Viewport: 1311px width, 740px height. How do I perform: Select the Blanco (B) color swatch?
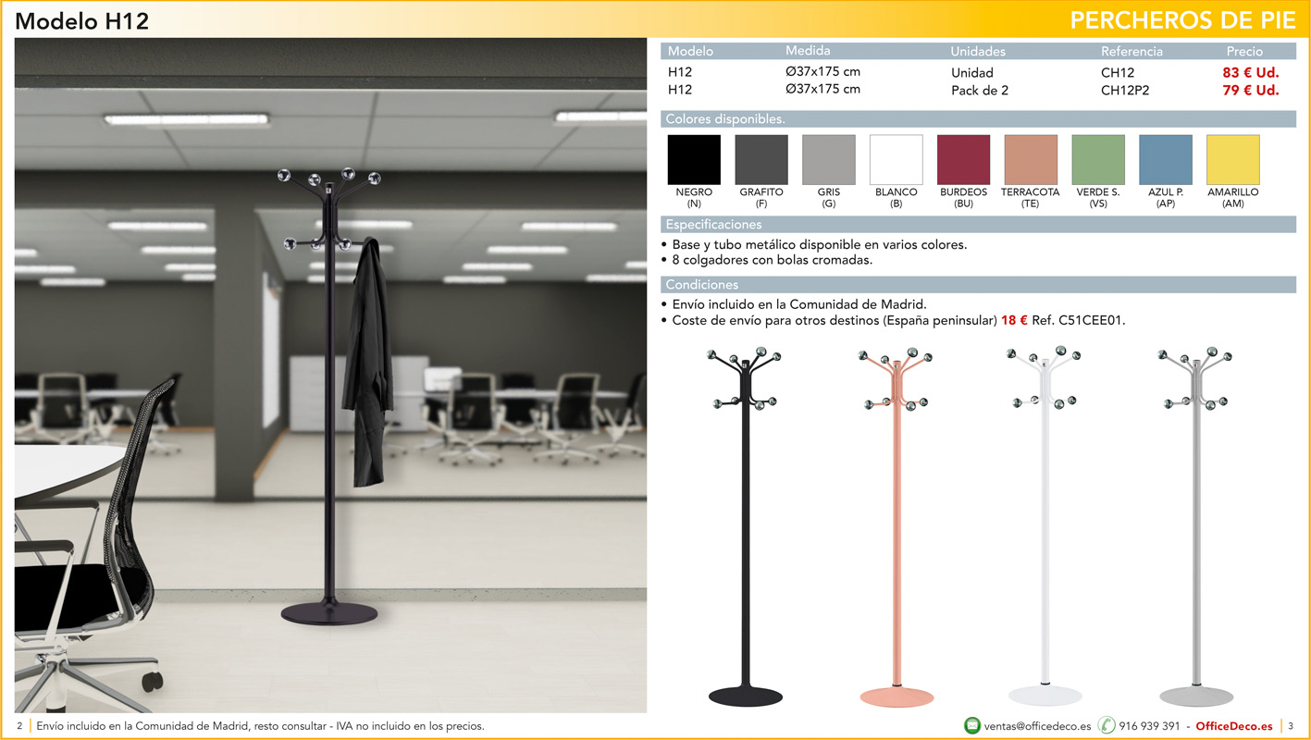(897, 160)
